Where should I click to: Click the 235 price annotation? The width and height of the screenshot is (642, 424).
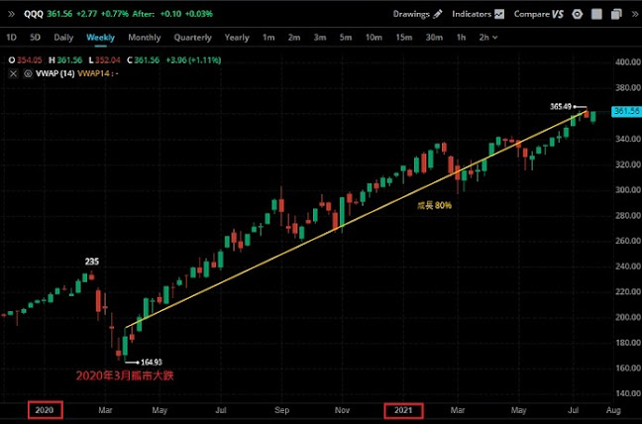(92, 262)
